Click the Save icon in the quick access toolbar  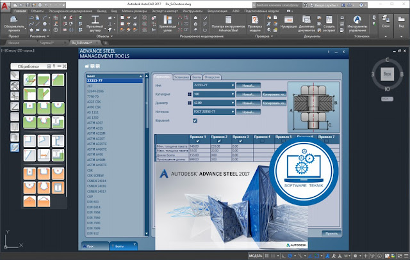coord(27,4)
